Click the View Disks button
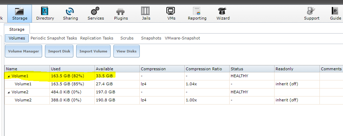The width and height of the screenshot is (343, 136). pyautogui.click(x=126, y=51)
